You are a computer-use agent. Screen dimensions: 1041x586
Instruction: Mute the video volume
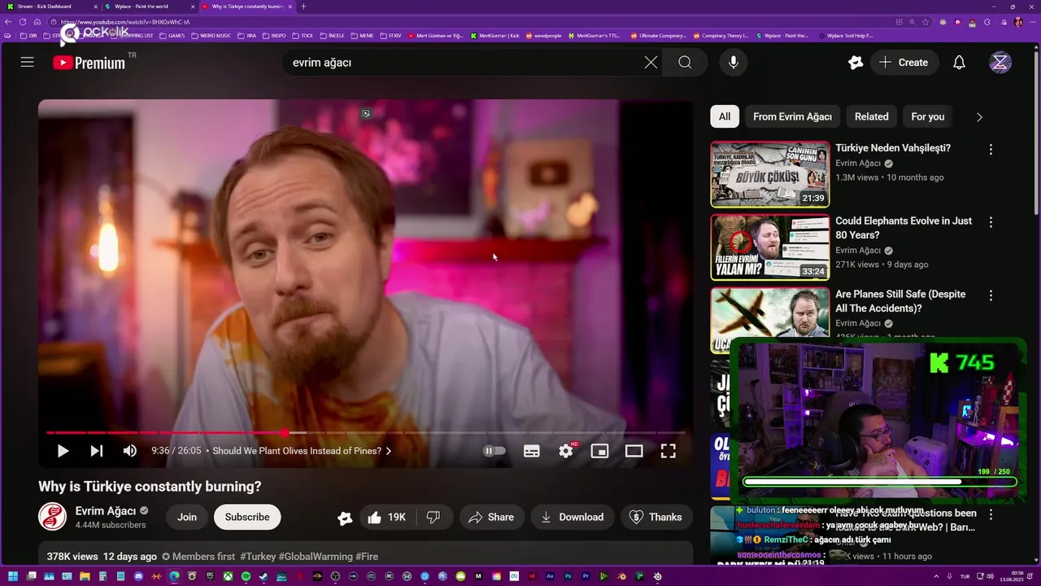pos(130,451)
